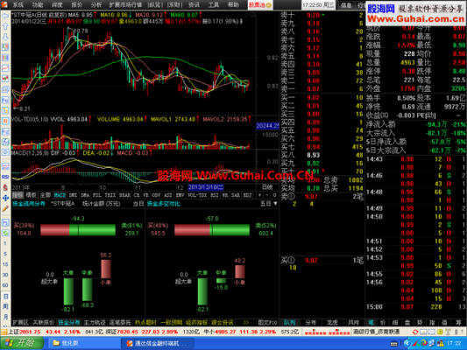The width and height of the screenshot is (467, 350).
Task: Open the RSI indicator sidebar icon
Action: (5, 177)
